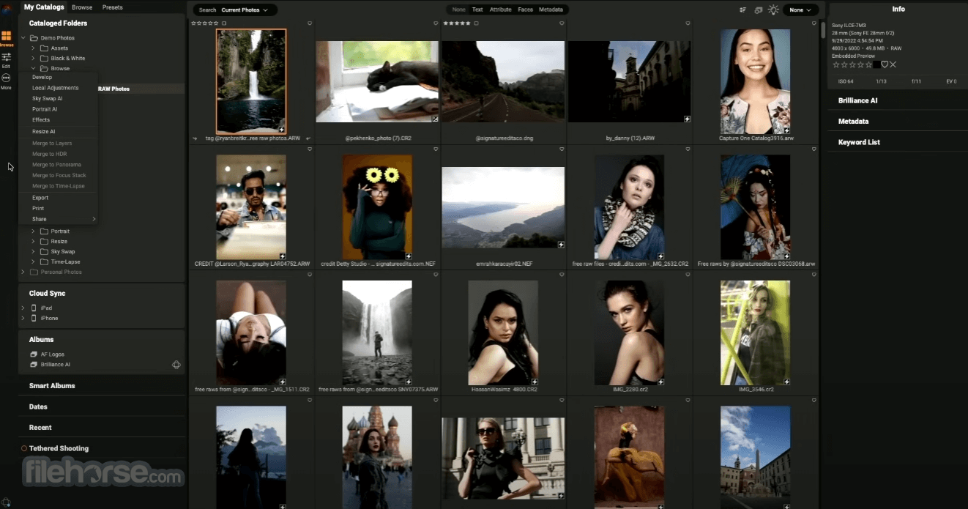Image resolution: width=968 pixels, height=509 pixels.
Task: Click the badge on HassanWasimz_4800.CR2 thumbnail
Action: (535, 382)
